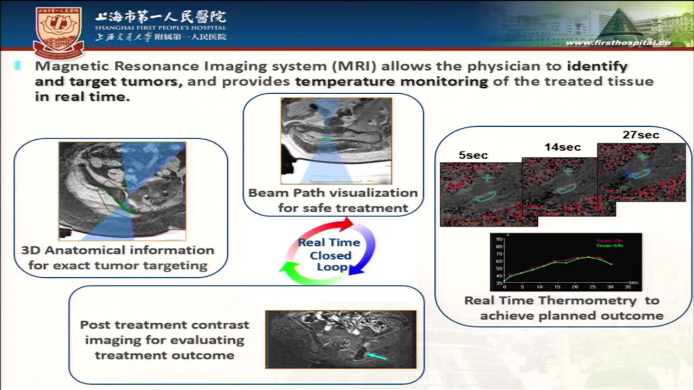
Task: Click the post treatment contrast MRI image
Action: point(341,339)
